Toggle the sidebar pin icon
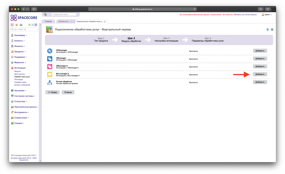Image resolution: width=285 pixels, height=174 pixels. (36, 25)
